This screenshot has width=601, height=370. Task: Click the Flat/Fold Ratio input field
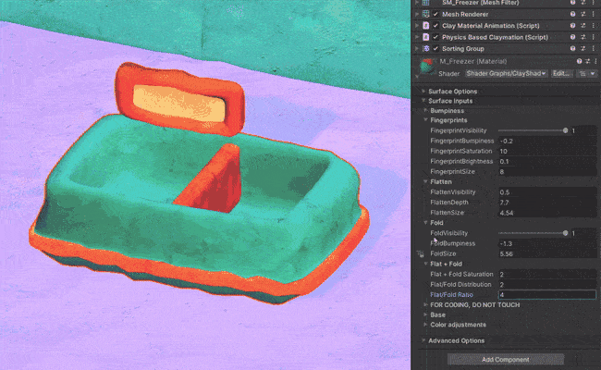click(547, 294)
